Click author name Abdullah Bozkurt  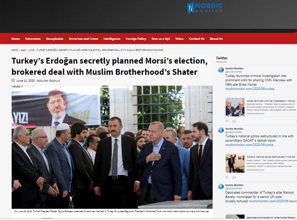(x=48, y=81)
